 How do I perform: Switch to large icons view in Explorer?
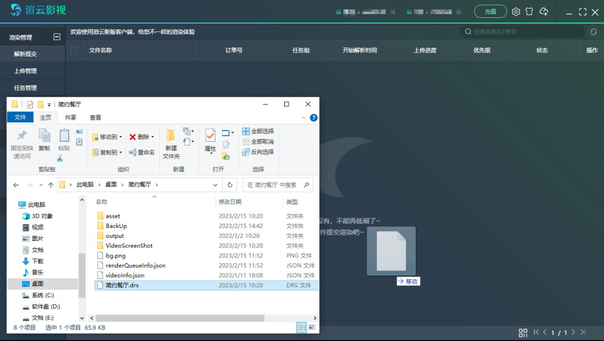pos(312,327)
